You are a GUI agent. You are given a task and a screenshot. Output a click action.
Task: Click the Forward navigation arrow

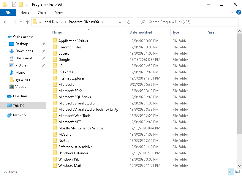coord(14,22)
